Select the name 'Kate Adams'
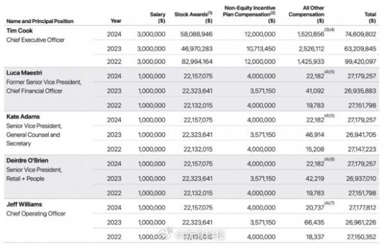The image size is (385, 245). click(23, 117)
